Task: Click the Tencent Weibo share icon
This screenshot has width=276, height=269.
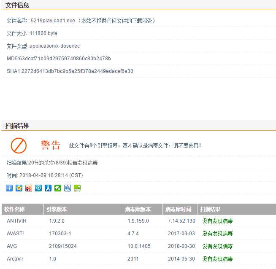Action: coord(38,188)
